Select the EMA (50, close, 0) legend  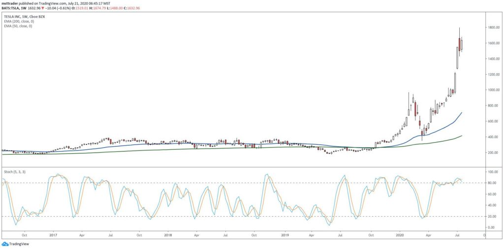(18, 26)
